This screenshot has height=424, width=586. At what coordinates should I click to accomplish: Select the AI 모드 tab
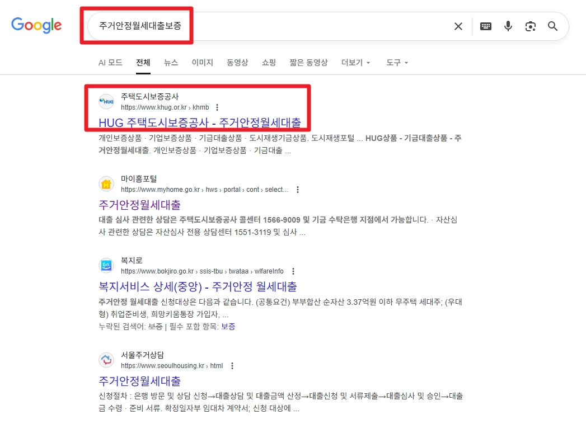[x=110, y=63]
